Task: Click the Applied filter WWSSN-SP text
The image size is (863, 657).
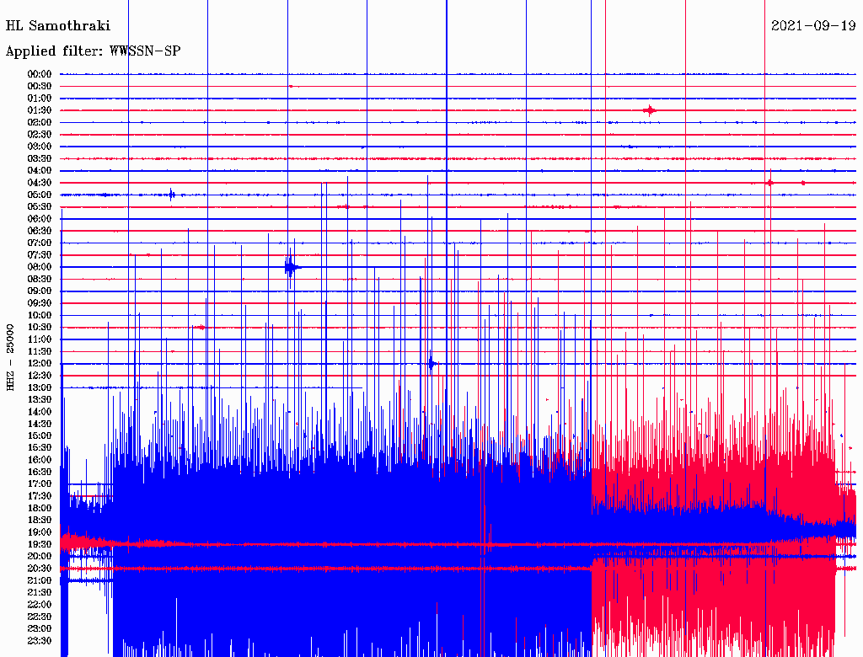Action: pyautogui.click(x=93, y=51)
